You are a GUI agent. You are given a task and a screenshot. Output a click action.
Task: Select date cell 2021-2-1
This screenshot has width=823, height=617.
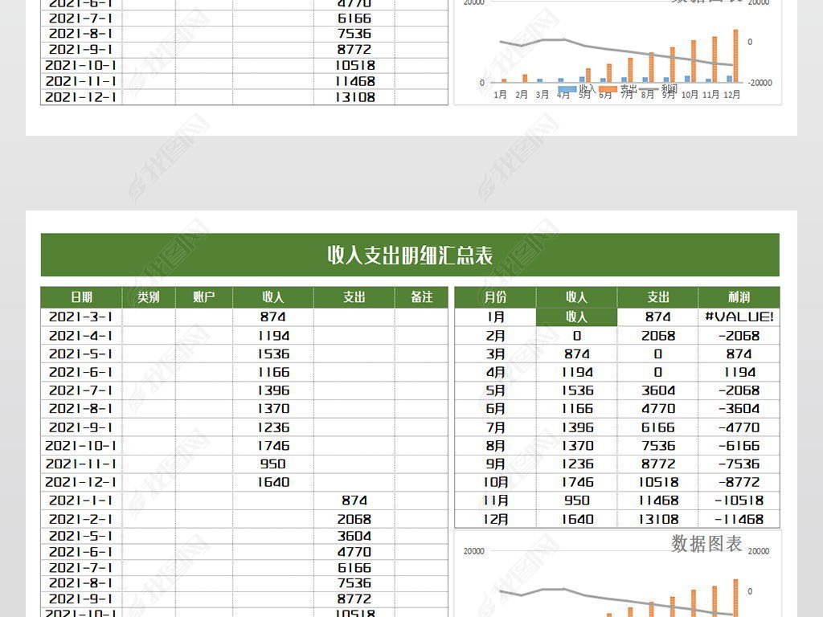tap(81, 519)
